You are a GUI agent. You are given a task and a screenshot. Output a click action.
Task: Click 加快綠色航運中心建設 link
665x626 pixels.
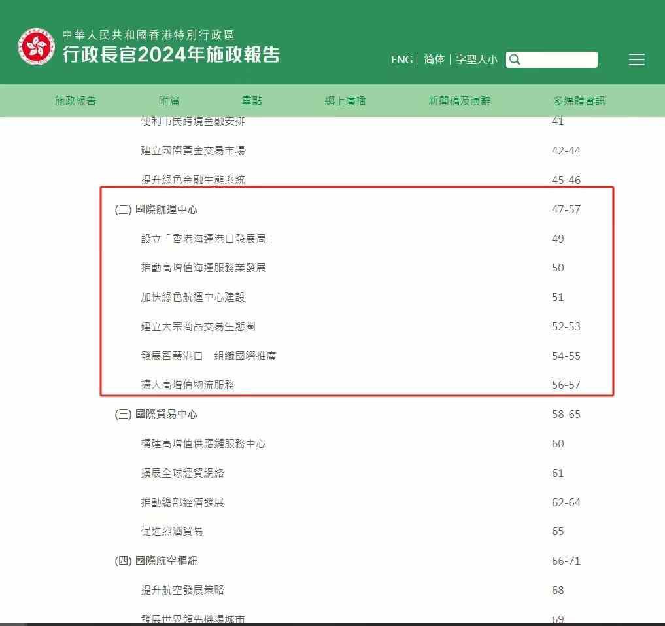pos(193,297)
